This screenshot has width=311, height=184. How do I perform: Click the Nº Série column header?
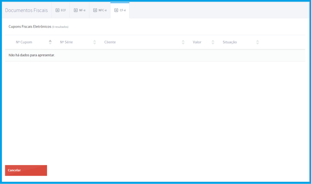point(66,42)
